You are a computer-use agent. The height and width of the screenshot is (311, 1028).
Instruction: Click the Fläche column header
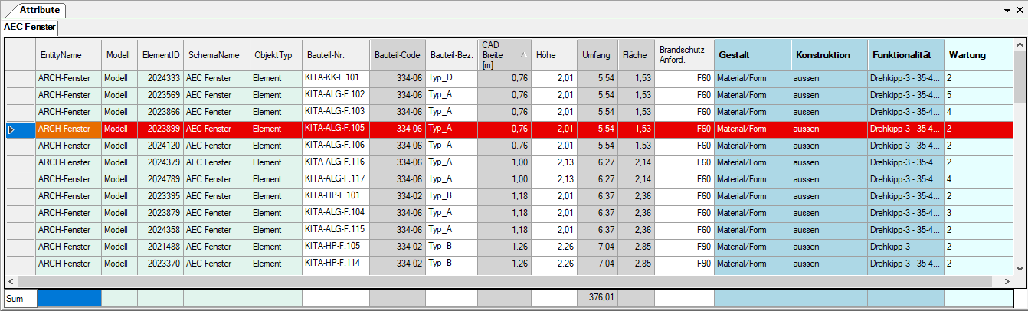(x=635, y=55)
